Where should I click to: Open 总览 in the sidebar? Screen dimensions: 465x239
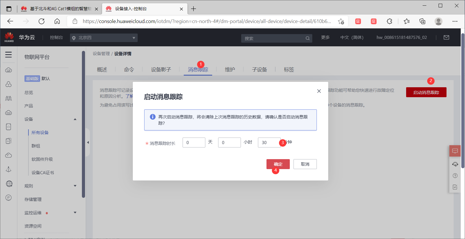(29, 93)
